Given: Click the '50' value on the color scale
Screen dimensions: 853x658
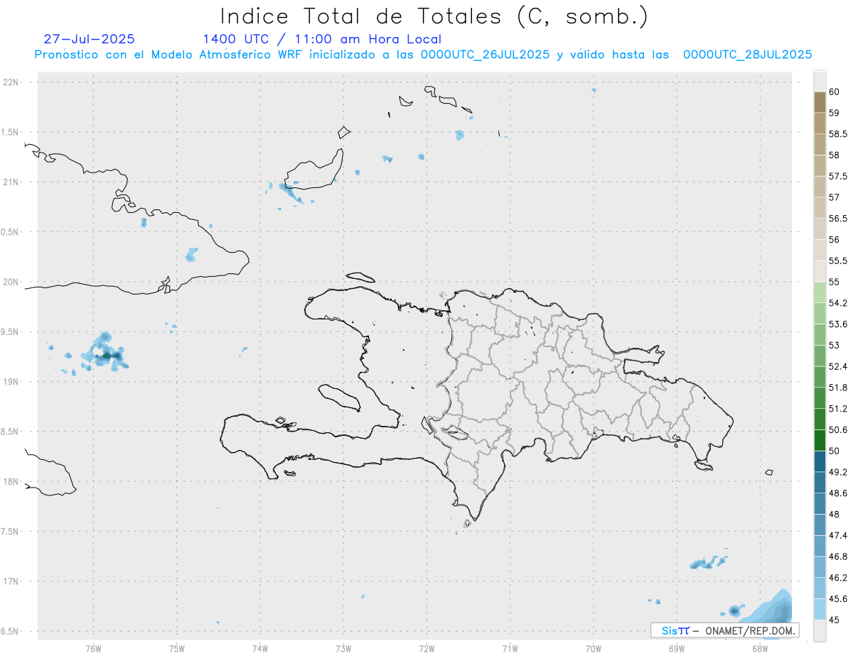Looking at the screenshot, I should click(835, 451).
